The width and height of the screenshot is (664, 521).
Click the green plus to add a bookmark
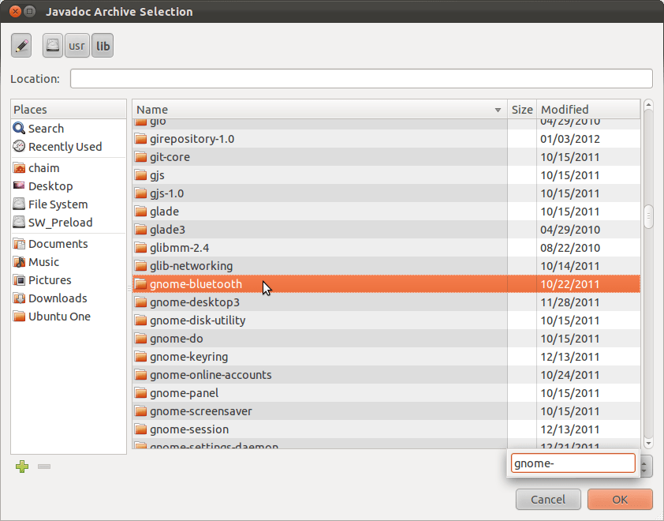(x=22, y=467)
